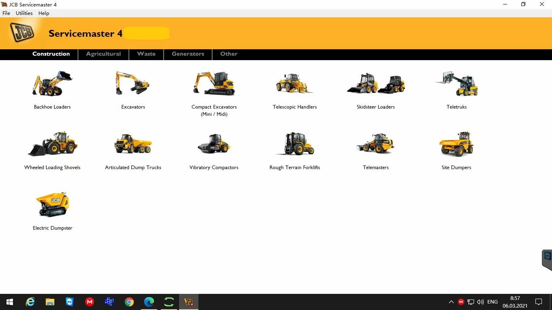Viewport: 552px width, 310px height.
Task: Switch to the Generators tab
Action: [188, 54]
